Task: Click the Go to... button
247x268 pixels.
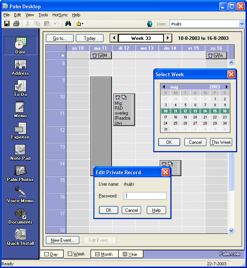Action: point(60,38)
